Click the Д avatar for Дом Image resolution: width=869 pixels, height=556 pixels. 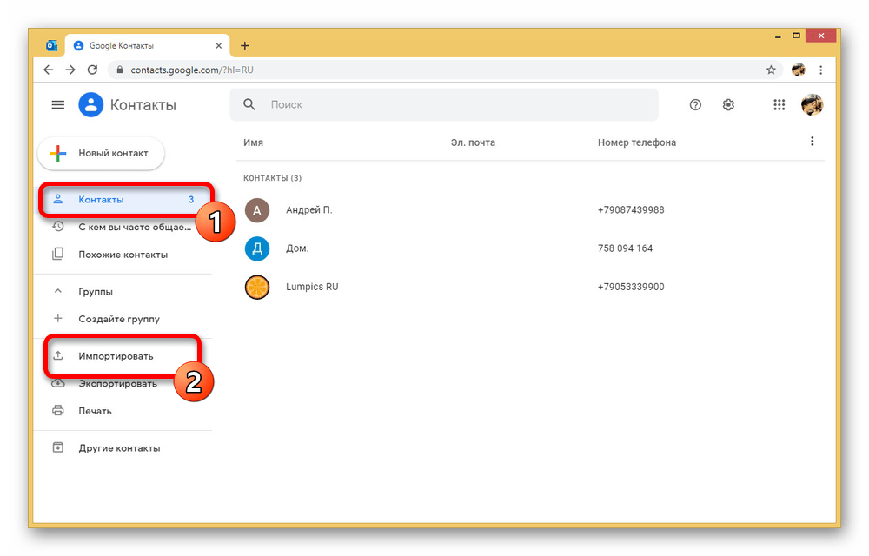click(257, 248)
